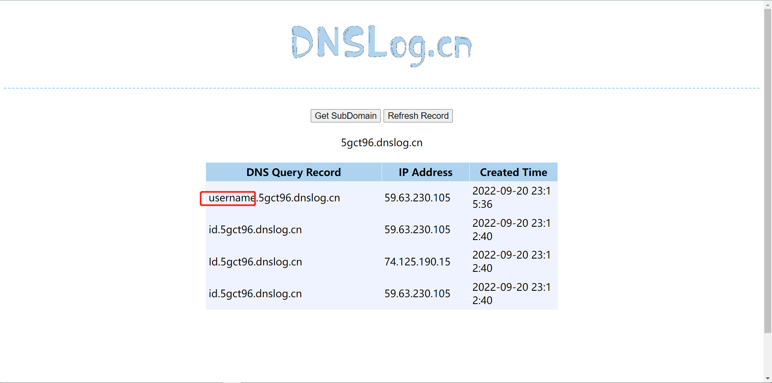Click the scrollbar up arrow
The width and height of the screenshot is (772, 383).
click(x=768, y=4)
